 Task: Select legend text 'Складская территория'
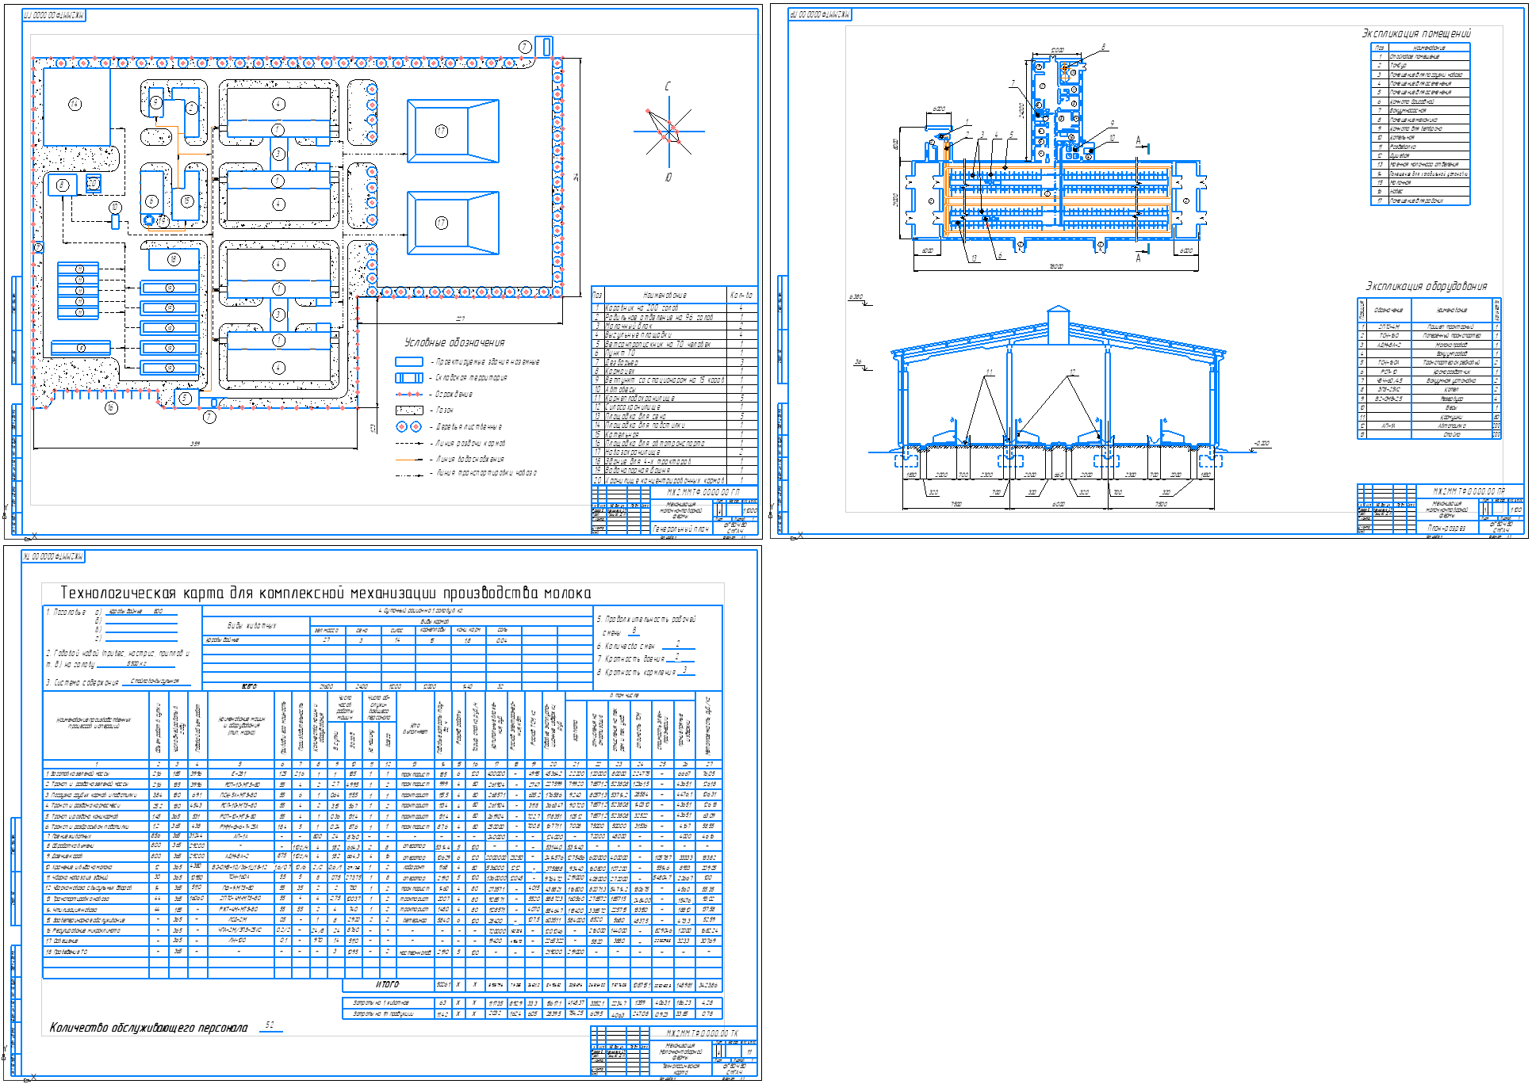coord(471,378)
